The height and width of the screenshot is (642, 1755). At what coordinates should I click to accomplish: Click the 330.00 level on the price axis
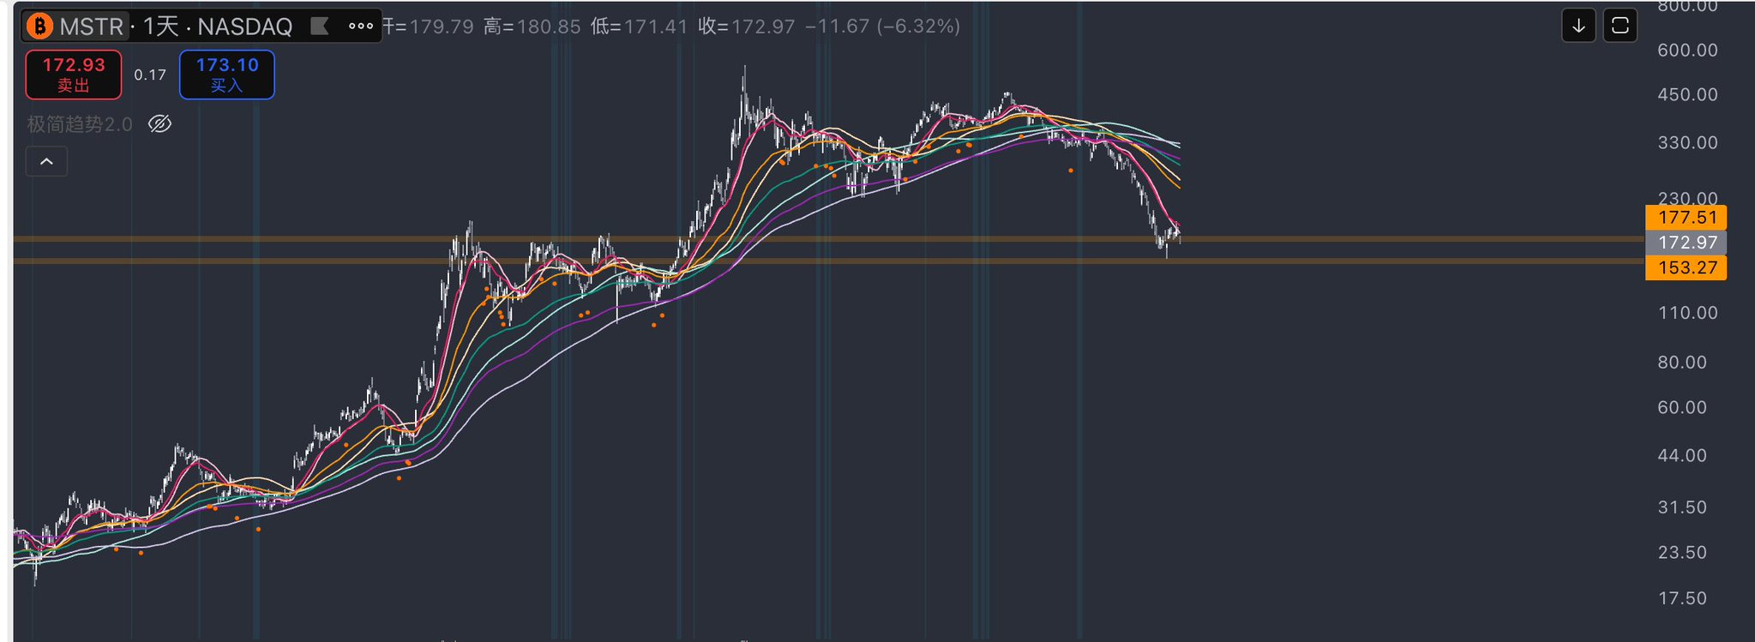(x=1687, y=142)
